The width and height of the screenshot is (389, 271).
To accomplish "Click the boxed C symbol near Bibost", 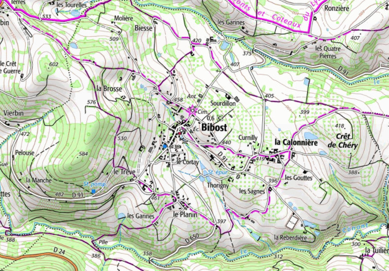I will click(220, 118).
